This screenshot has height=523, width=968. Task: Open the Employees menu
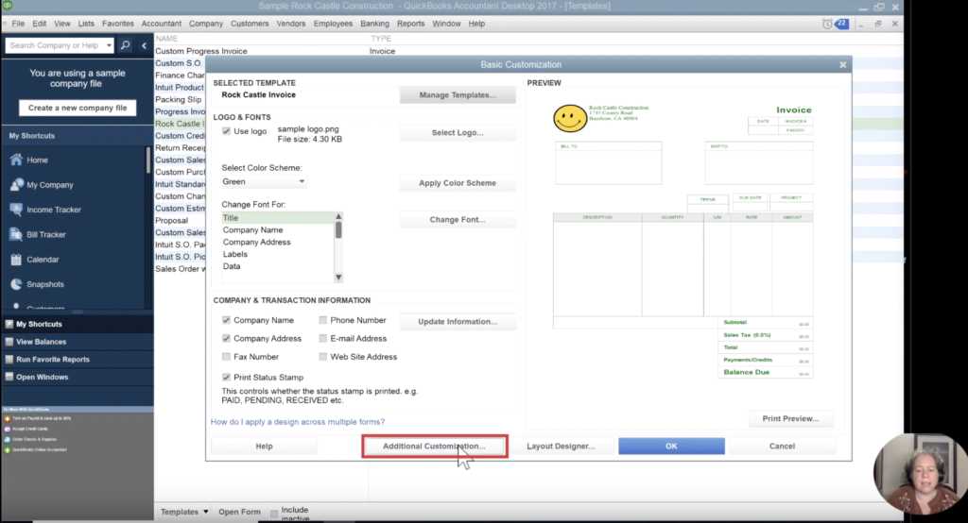point(333,24)
